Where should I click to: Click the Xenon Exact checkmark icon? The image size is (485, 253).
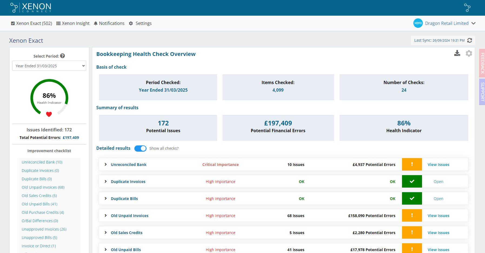coord(13,24)
